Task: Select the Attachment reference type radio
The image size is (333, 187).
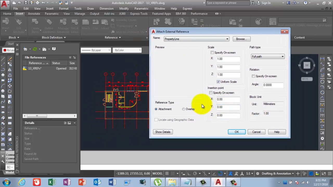Action: point(156,109)
